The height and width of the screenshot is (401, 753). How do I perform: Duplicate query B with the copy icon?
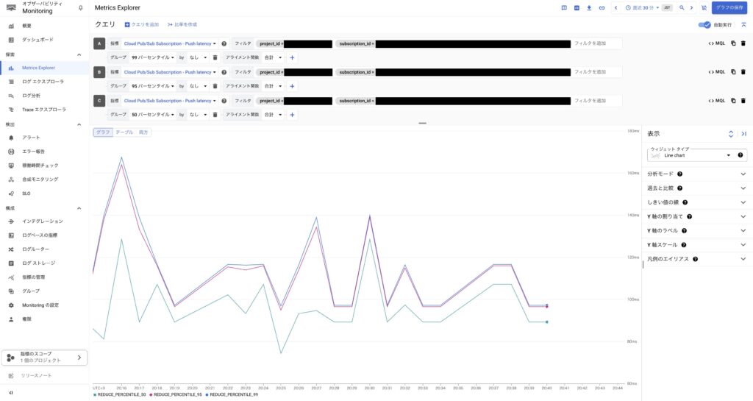point(733,72)
